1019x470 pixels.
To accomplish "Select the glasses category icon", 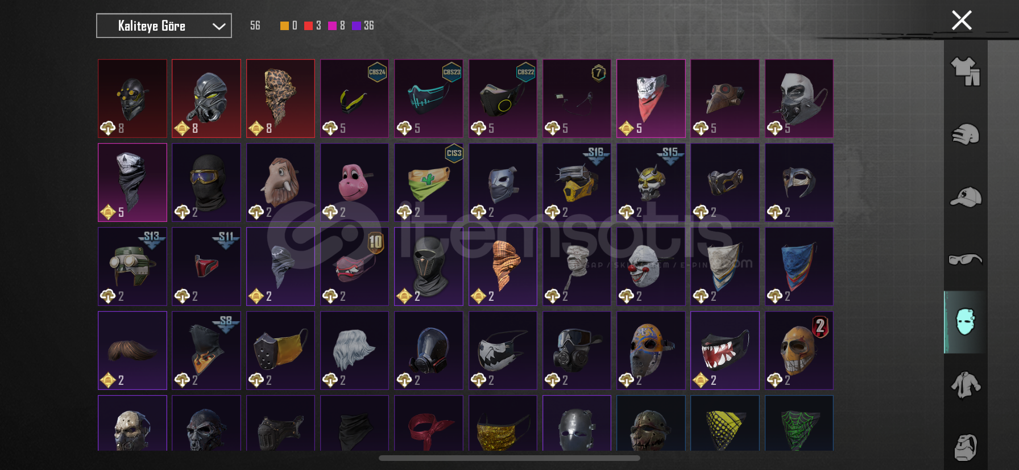I will [x=966, y=259].
